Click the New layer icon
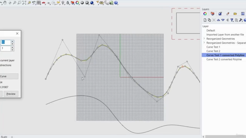246x138 pixels. coord(205,20)
